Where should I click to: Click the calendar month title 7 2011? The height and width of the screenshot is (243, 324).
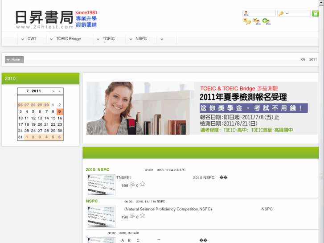(x=33, y=91)
